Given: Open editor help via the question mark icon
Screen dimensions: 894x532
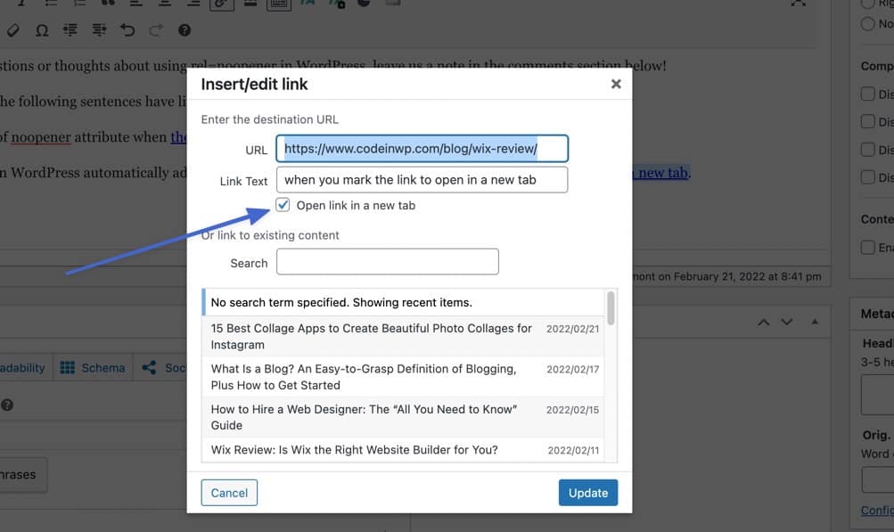Looking at the screenshot, I should (183, 29).
